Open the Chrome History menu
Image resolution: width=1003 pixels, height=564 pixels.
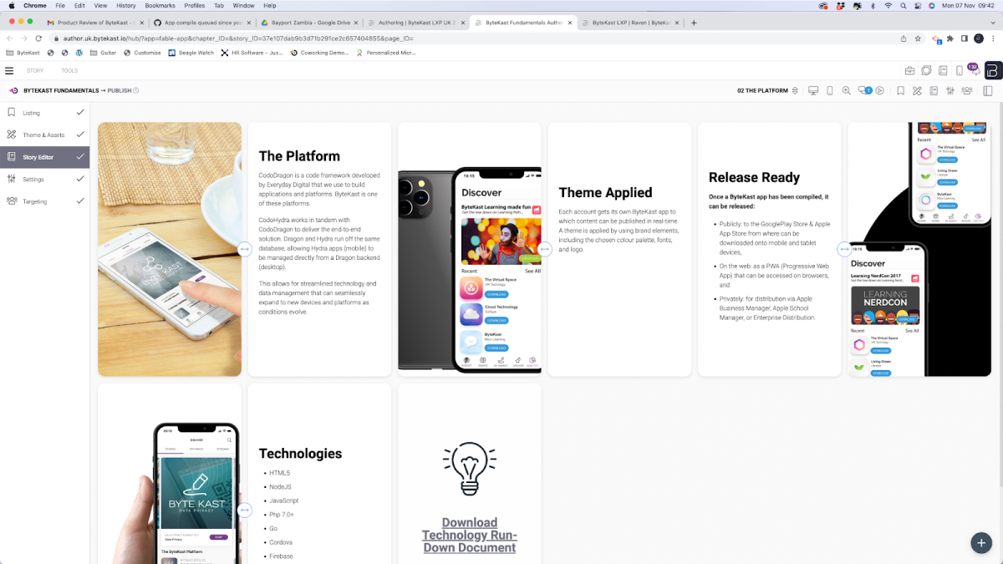pyautogui.click(x=125, y=5)
